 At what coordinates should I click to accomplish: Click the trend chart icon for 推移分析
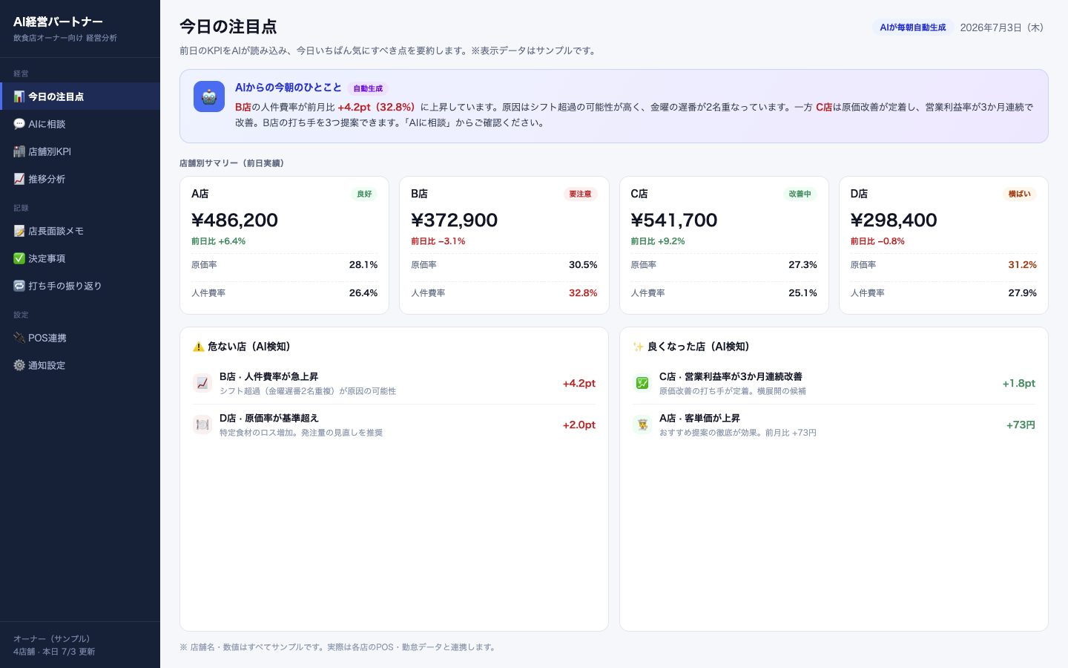pos(19,179)
